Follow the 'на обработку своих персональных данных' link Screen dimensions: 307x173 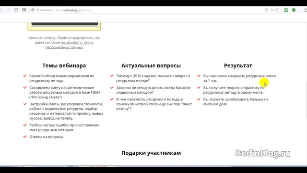(x=69, y=45)
